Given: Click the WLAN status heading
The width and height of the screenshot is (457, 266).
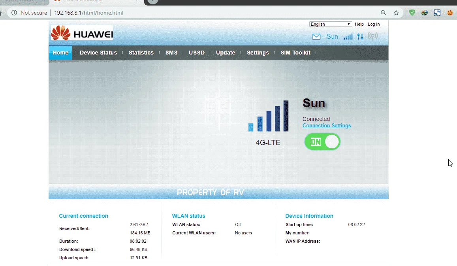Looking at the screenshot, I should (x=188, y=216).
